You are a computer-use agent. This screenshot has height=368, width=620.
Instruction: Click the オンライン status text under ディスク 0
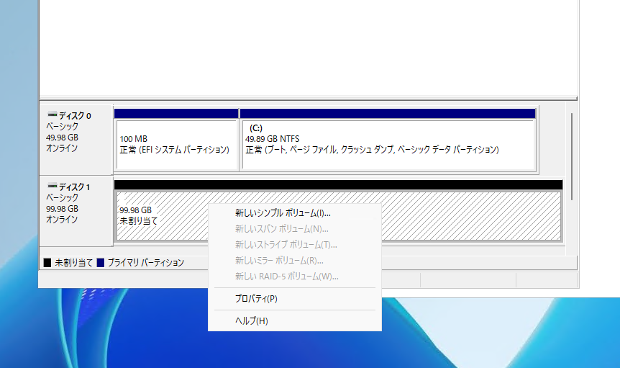(x=62, y=148)
